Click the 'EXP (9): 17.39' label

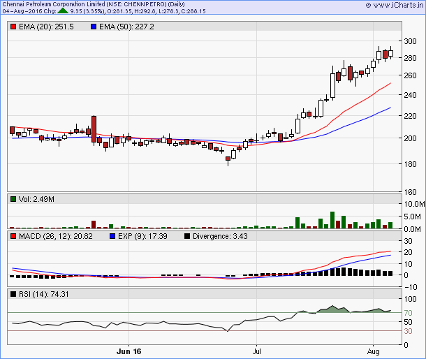pos(142,236)
